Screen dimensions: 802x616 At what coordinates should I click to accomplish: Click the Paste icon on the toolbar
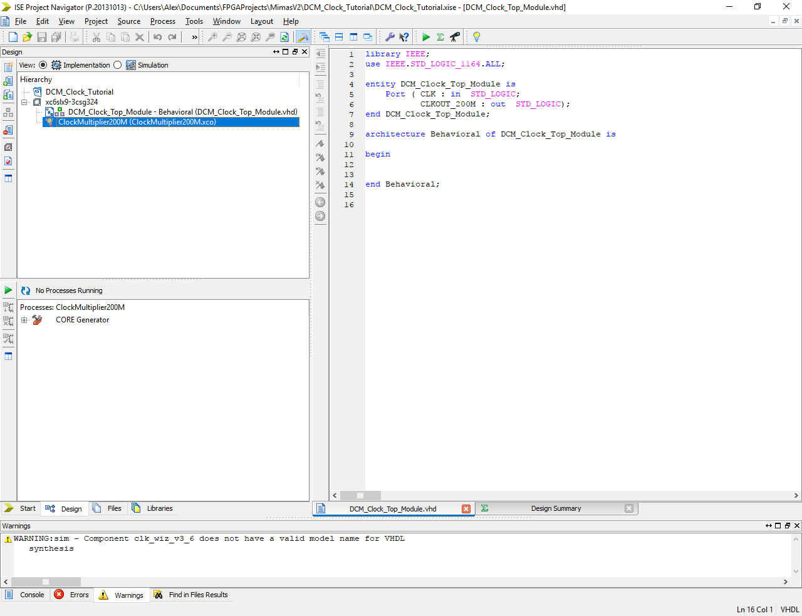point(125,37)
